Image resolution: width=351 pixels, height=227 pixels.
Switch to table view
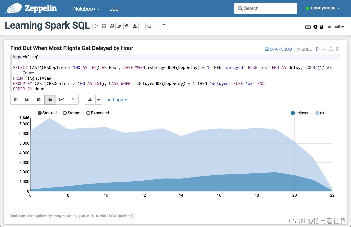16,99
